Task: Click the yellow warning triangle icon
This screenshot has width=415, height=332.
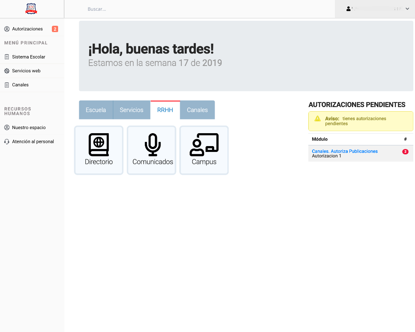Action: point(317,119)
